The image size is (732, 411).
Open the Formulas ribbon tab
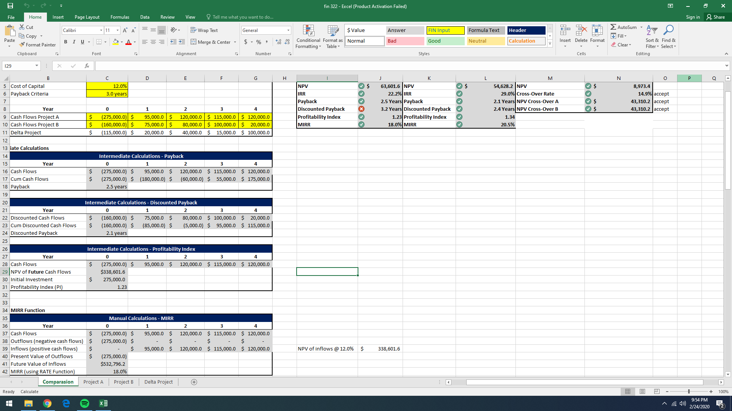coord(120,17)
